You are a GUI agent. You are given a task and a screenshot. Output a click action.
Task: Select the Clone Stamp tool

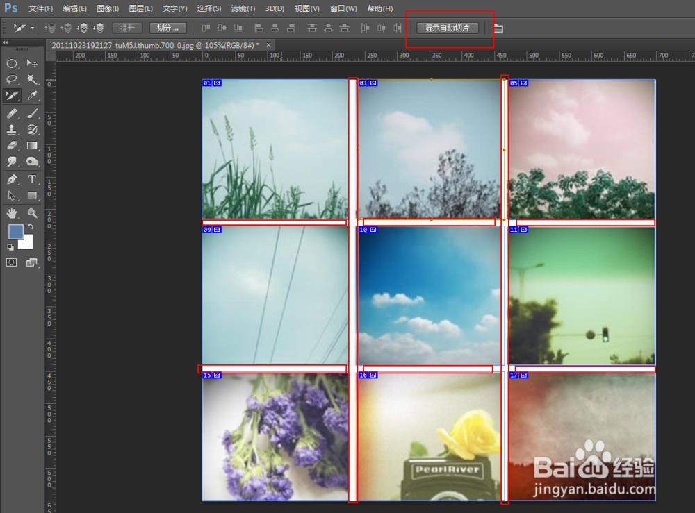tap(12, 130)
